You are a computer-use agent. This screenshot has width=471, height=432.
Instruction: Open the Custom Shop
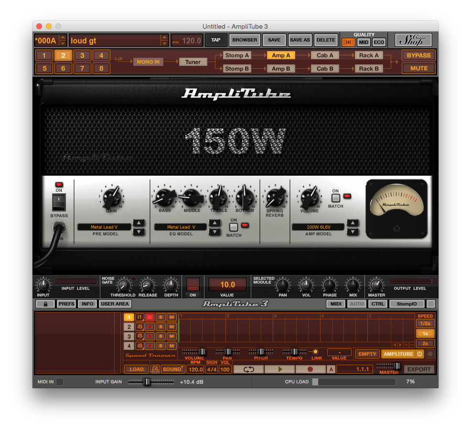pyautogui.click(x=413, y=41)
